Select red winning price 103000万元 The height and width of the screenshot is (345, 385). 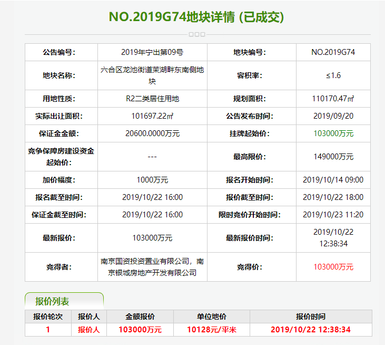[333, 267]
